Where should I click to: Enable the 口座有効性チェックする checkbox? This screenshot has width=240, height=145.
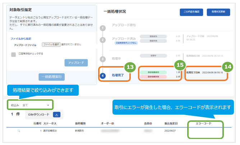(x=13, y=55)
